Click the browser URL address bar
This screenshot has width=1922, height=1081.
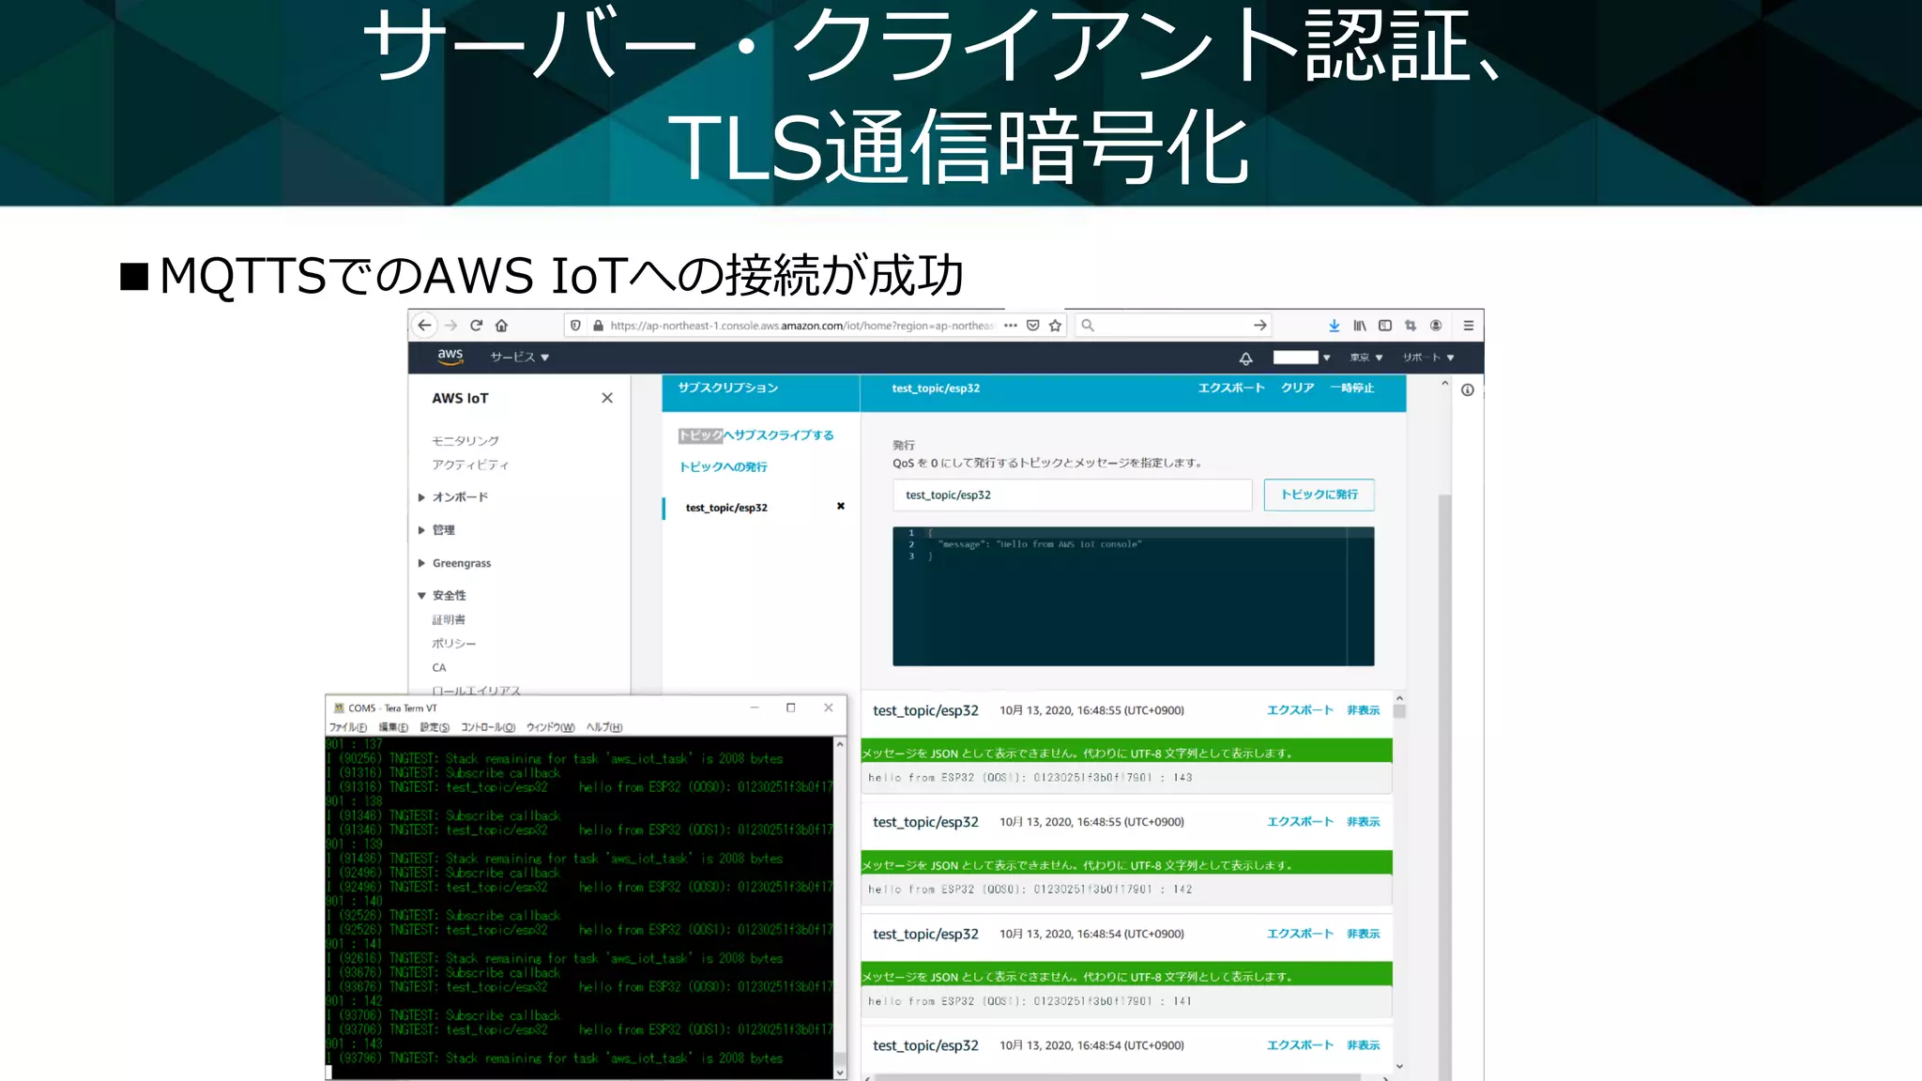point(802,326)
